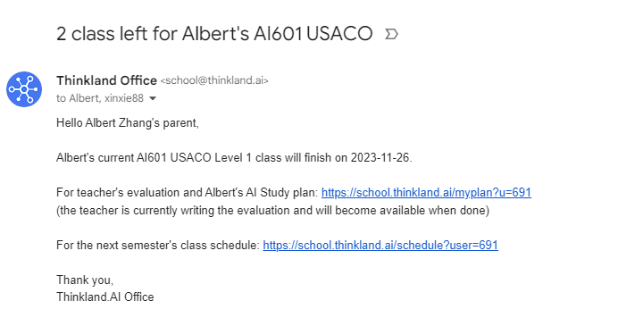This screenshot has height=326, width=618.
Task: Click the finish date 2023-11-26
Action: point(380,158)
